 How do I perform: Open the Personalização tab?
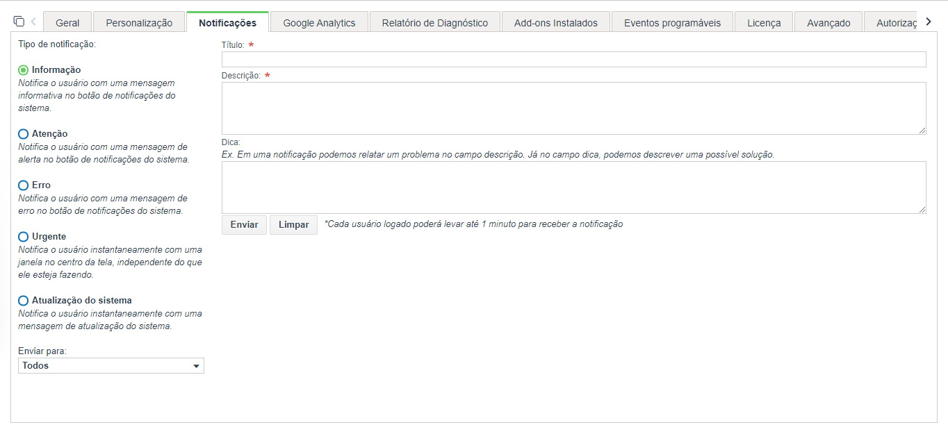(139, 22)
